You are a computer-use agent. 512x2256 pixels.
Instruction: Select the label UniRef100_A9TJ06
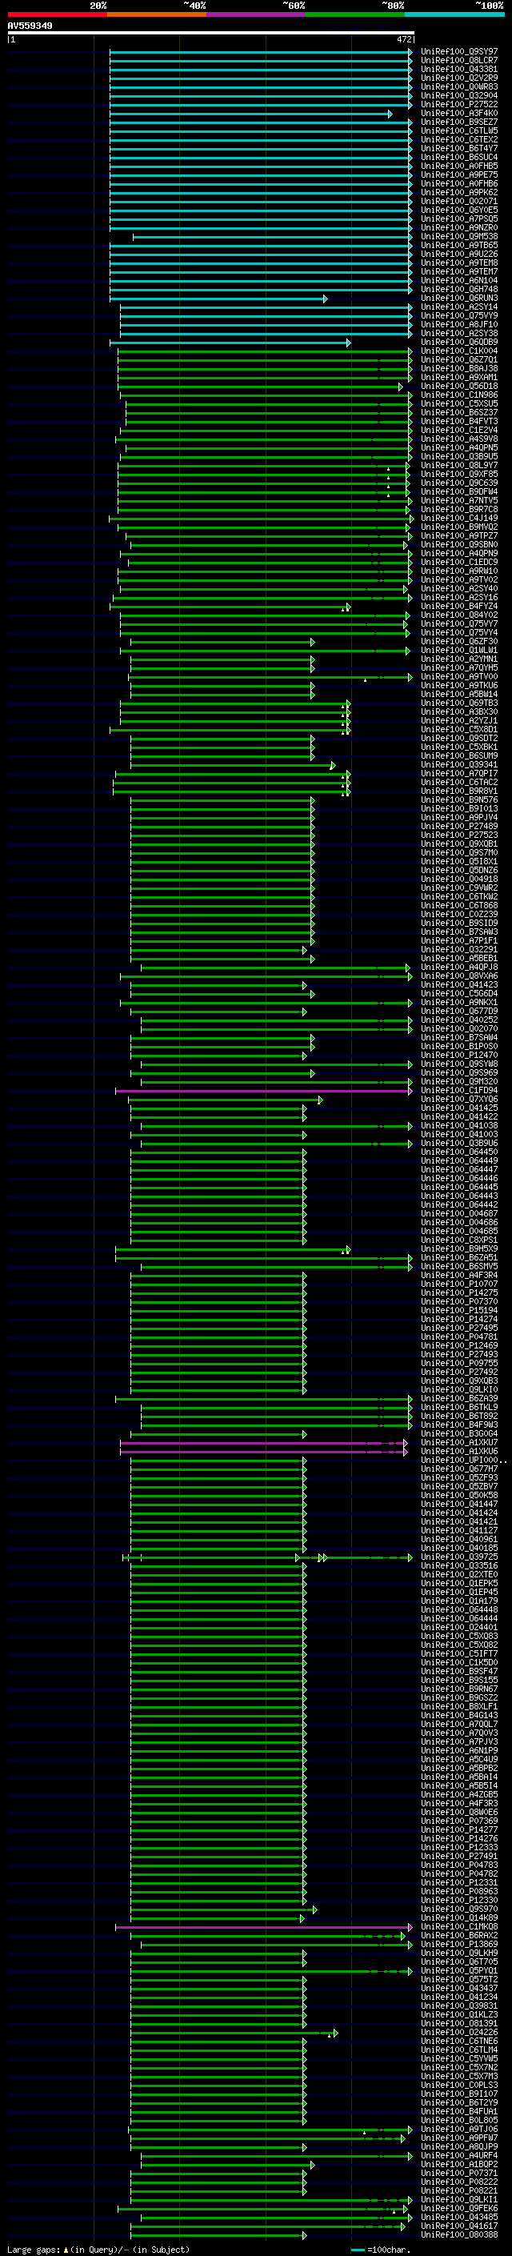tap(459, 2130)
